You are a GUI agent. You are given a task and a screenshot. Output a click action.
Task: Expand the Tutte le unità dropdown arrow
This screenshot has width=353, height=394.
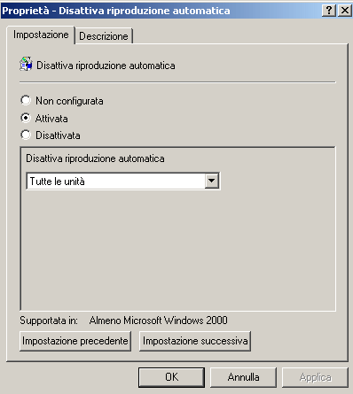point(212,181)
